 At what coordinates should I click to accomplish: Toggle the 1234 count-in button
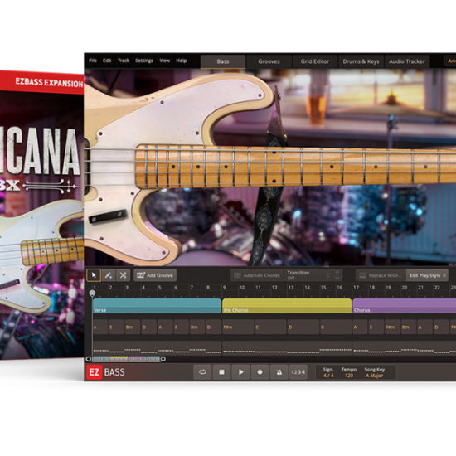click(298, 372)
